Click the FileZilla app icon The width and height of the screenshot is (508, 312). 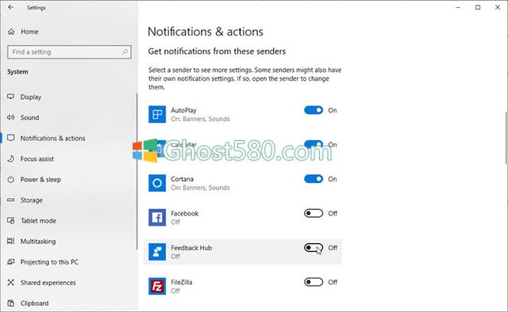click(x=157, y=286)
